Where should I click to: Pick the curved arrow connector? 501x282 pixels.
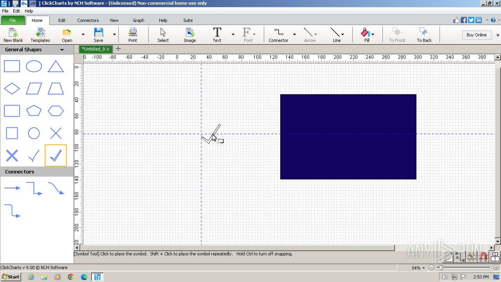click(56, 188)
